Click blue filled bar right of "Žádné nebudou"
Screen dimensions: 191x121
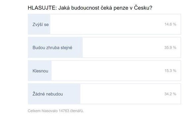[x=72, y=94]
